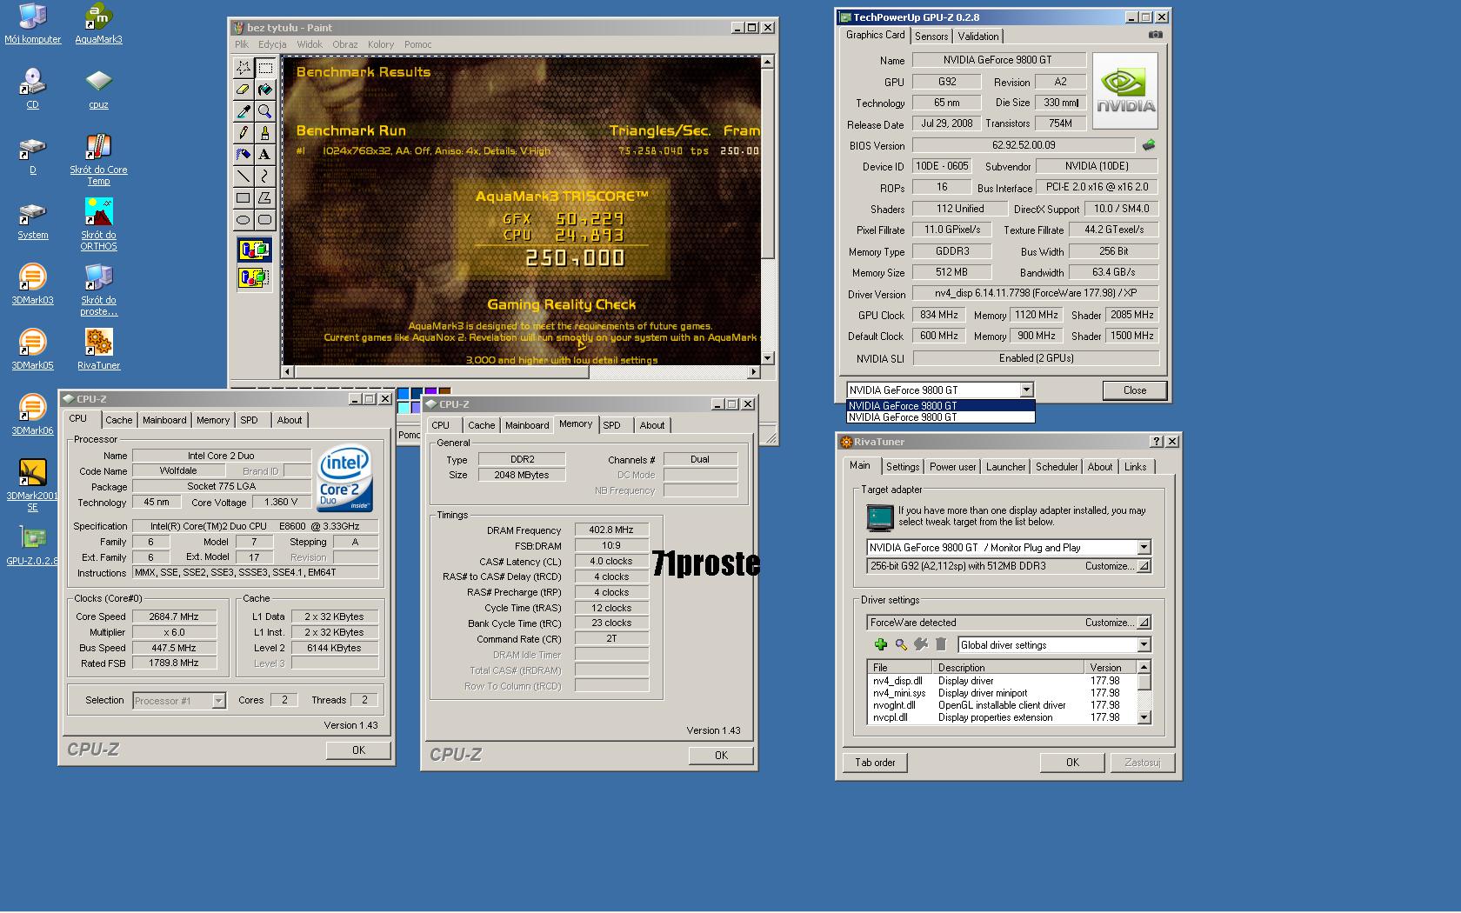
Task: Switch to SPD tab in CPU-Z memory window
Action: 612,425
